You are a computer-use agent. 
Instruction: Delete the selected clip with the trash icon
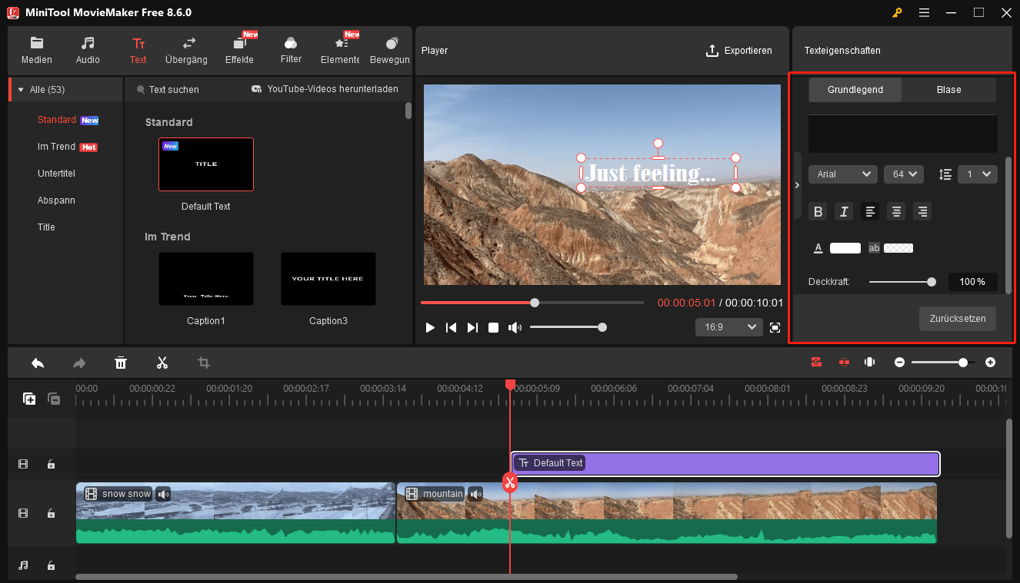tap(121, 362)
